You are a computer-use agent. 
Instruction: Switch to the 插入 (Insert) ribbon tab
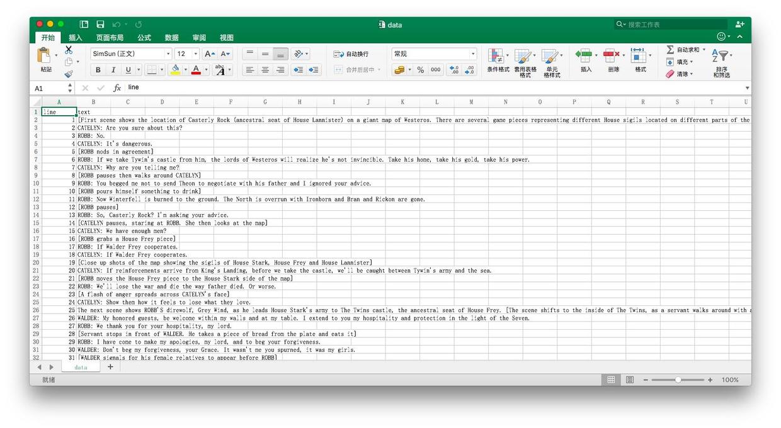pos(76,38)
